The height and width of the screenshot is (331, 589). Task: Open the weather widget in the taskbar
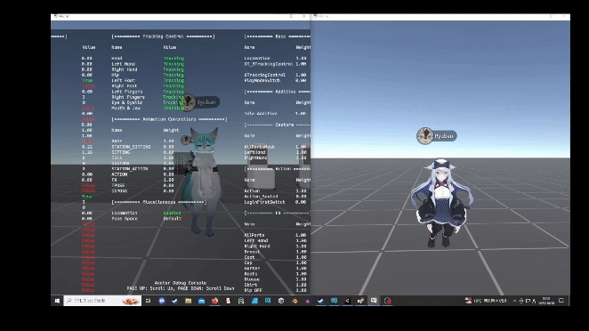tap(486, 301)
